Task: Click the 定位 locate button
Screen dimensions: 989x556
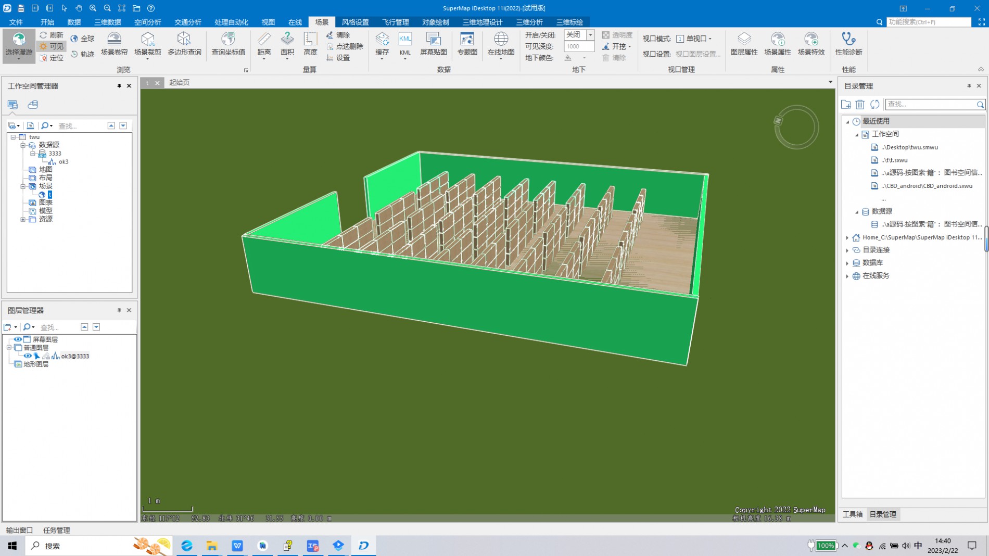Action: tap(52, 58)
